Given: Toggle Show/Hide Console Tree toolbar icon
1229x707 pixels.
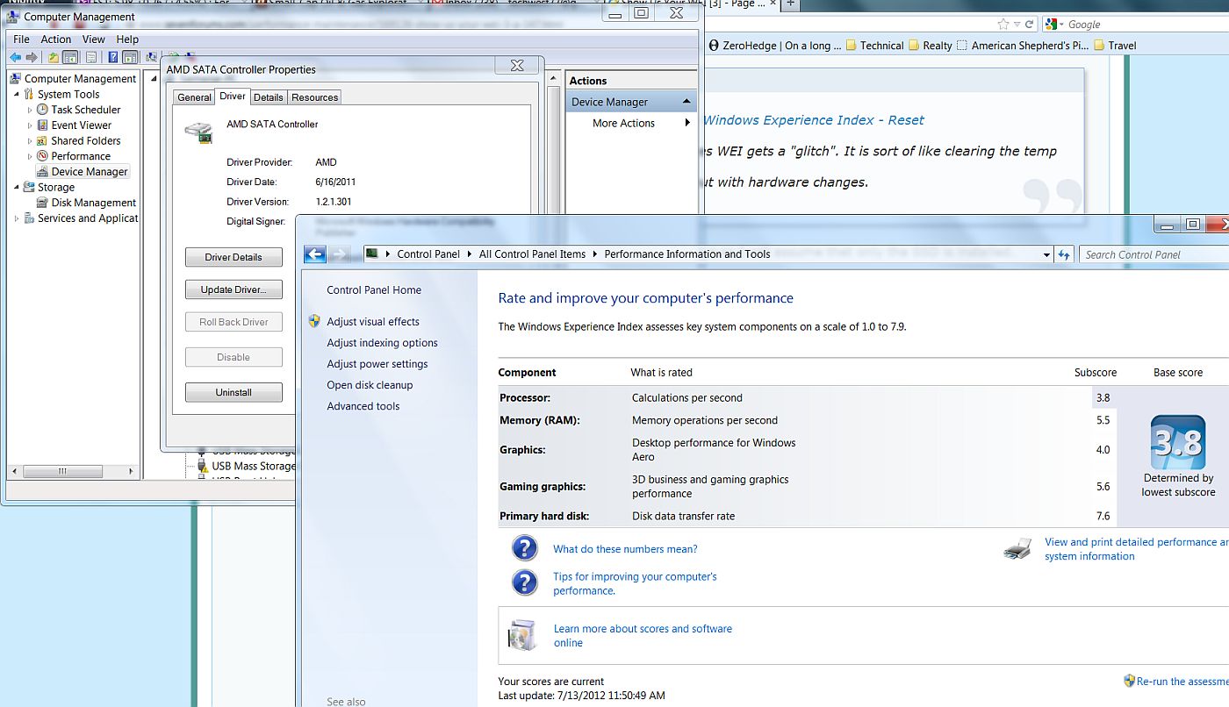Looking at the screenshot, I should point(70,58).
